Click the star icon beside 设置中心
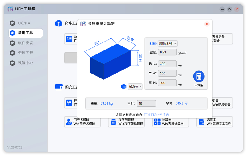This screenshot has height=156, width=247. (12, 63)
